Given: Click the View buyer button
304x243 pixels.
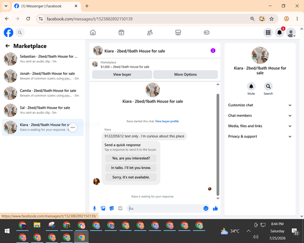Looking at the screenshot, I should (x=122, y=75).
